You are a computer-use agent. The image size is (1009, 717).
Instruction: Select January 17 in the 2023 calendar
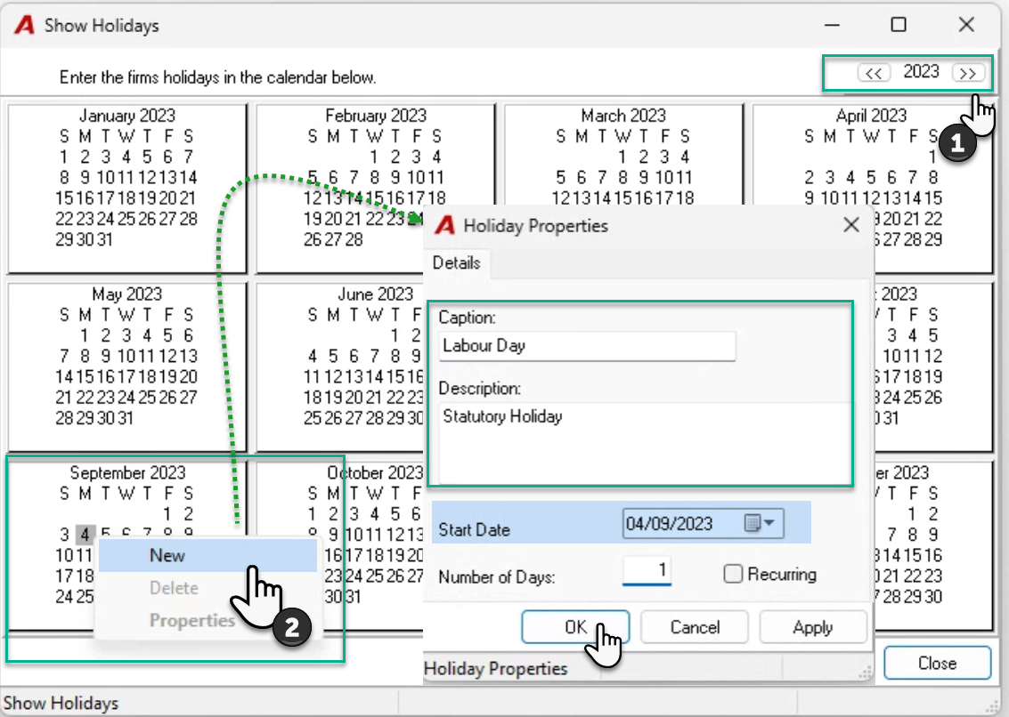tap(106, 198)
